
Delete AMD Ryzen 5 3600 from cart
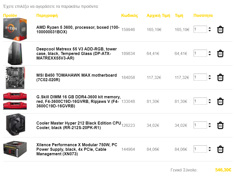point(220,29)
